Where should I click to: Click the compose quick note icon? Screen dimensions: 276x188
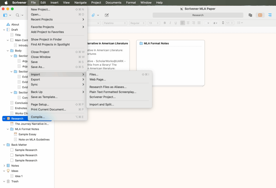pyautogui.click(x=107, y=15)
